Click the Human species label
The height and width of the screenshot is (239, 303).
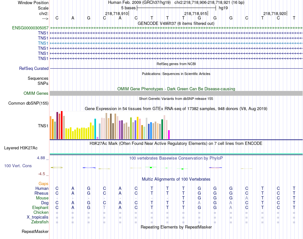[42, 189]
